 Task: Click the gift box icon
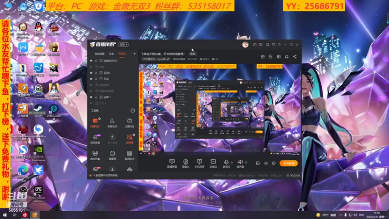[263, 56]
